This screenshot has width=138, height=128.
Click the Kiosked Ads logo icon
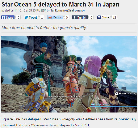click(x=117, y=94)
